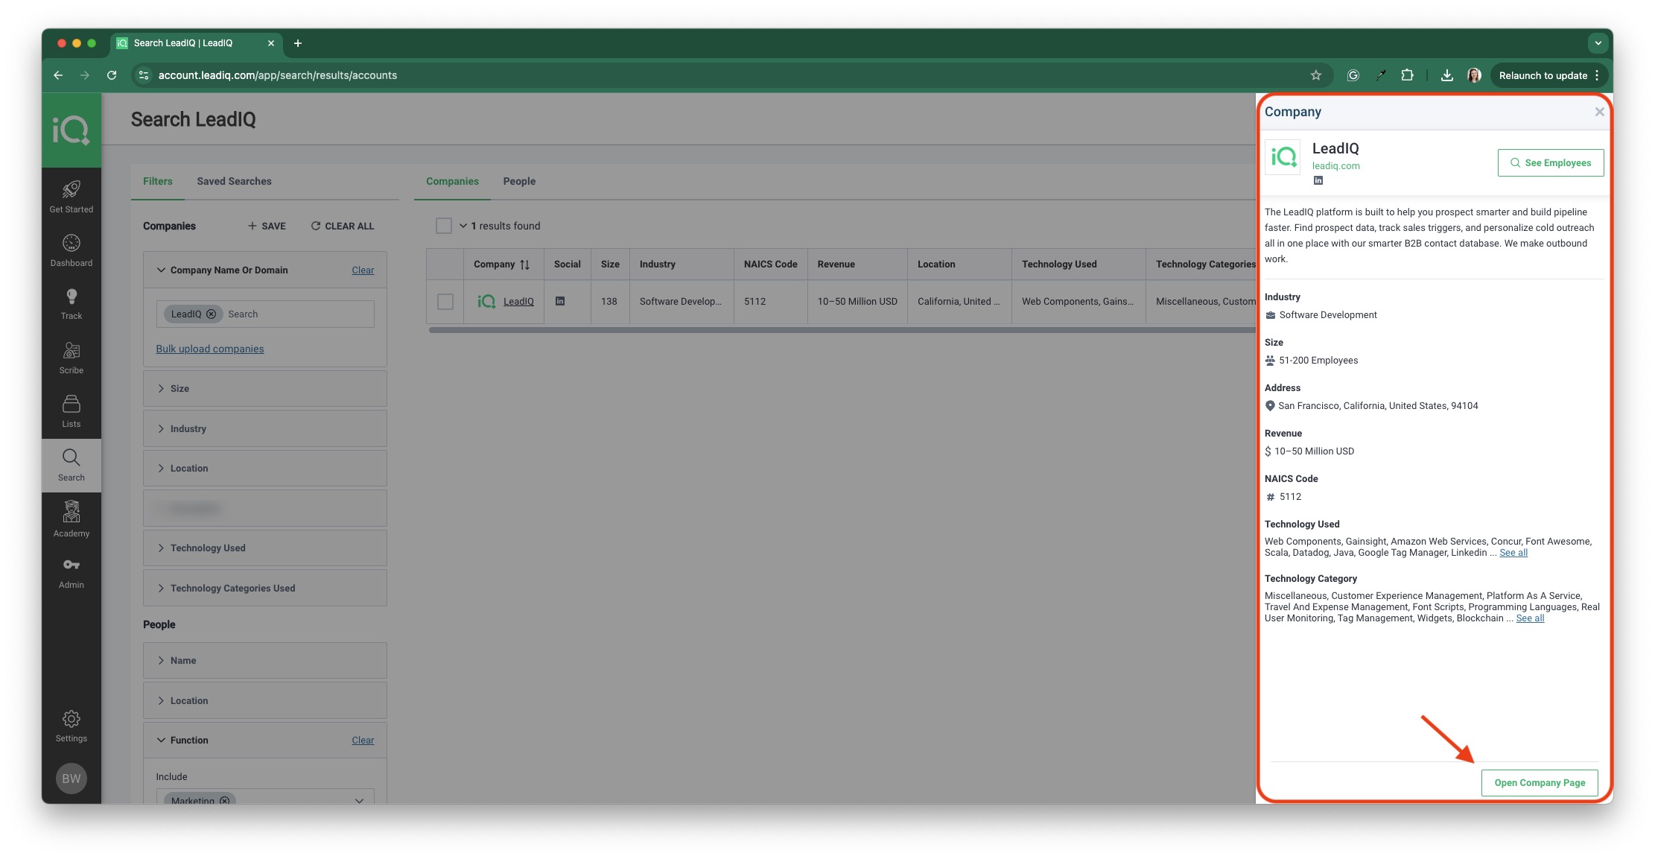Expand the Technology Used filter
Screen dimensions: 1655x859
coord(265,548)
